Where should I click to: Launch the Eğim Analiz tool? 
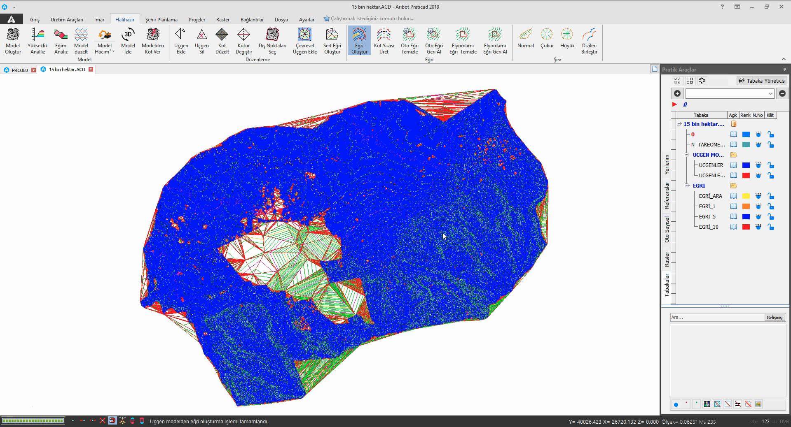pos(61,41)
